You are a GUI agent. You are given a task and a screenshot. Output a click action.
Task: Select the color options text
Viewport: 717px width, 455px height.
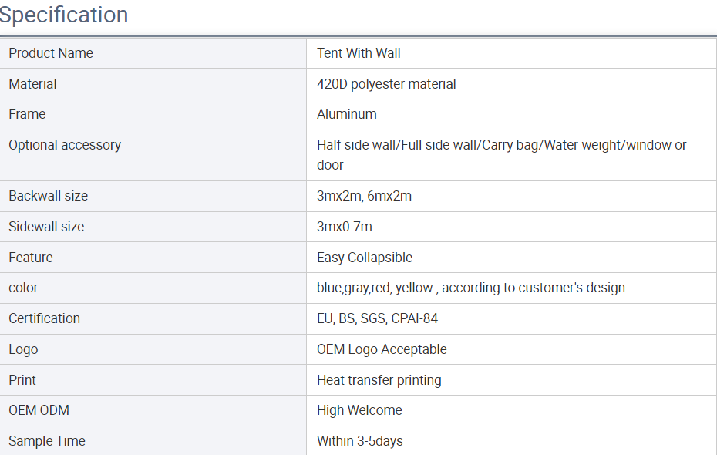coord(471,288)
